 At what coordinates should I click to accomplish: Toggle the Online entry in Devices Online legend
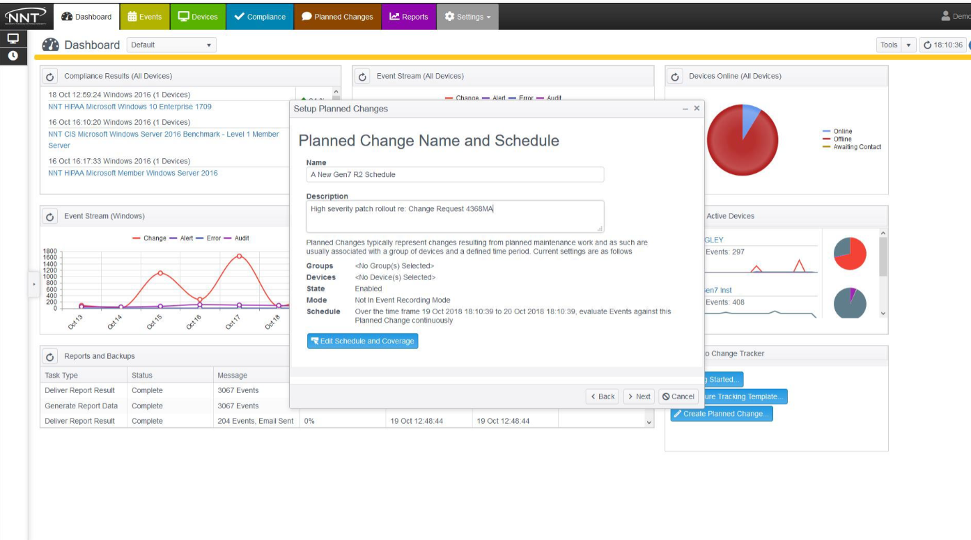[x=837, y=131]
